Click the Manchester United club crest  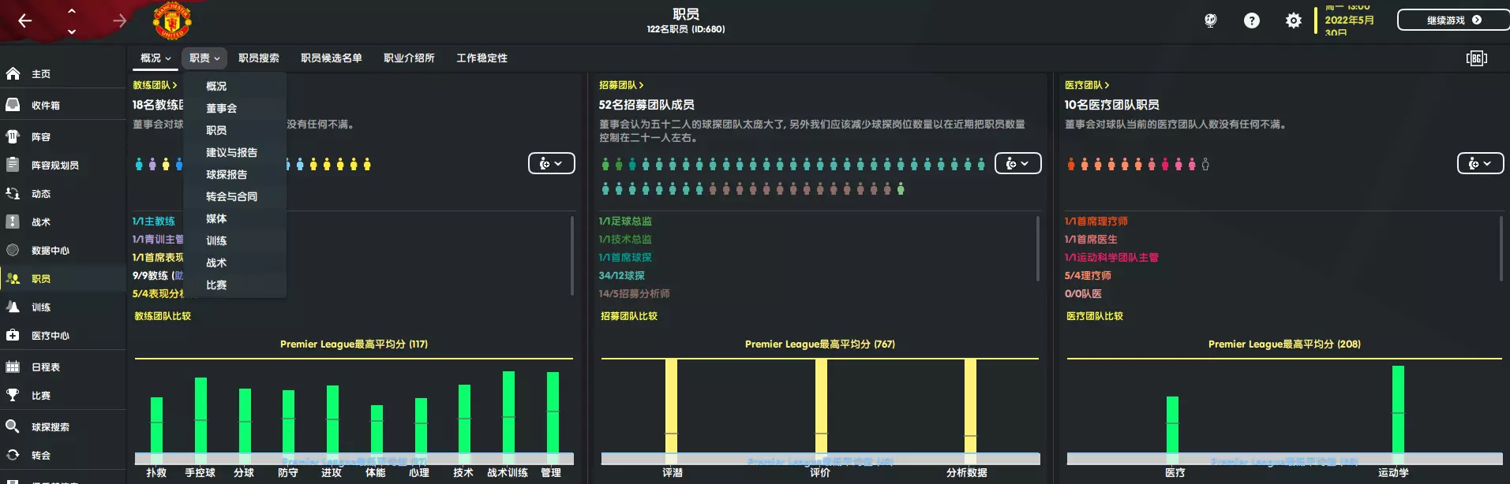(172, 20)
